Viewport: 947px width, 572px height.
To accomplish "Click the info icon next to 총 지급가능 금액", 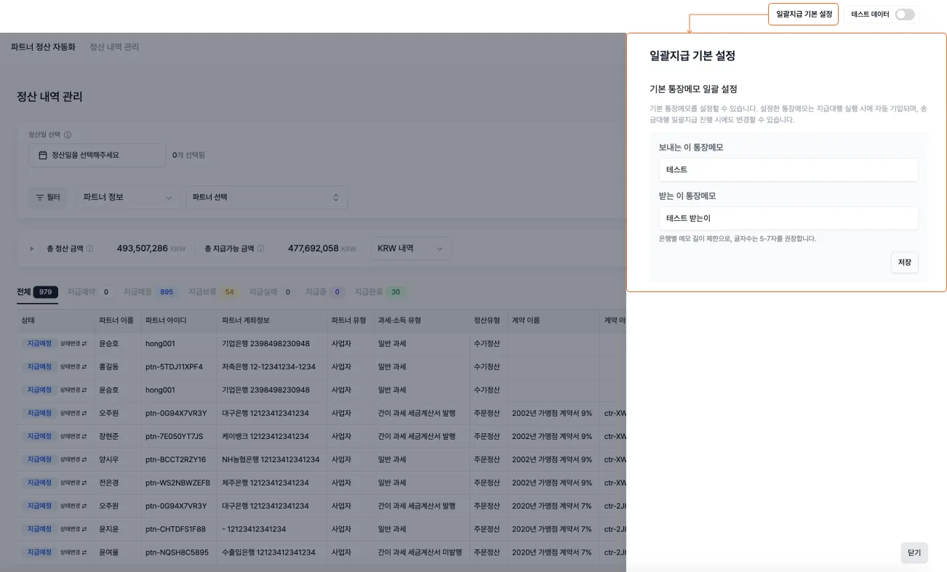I will pyautogui.click(x=260, y=249).
